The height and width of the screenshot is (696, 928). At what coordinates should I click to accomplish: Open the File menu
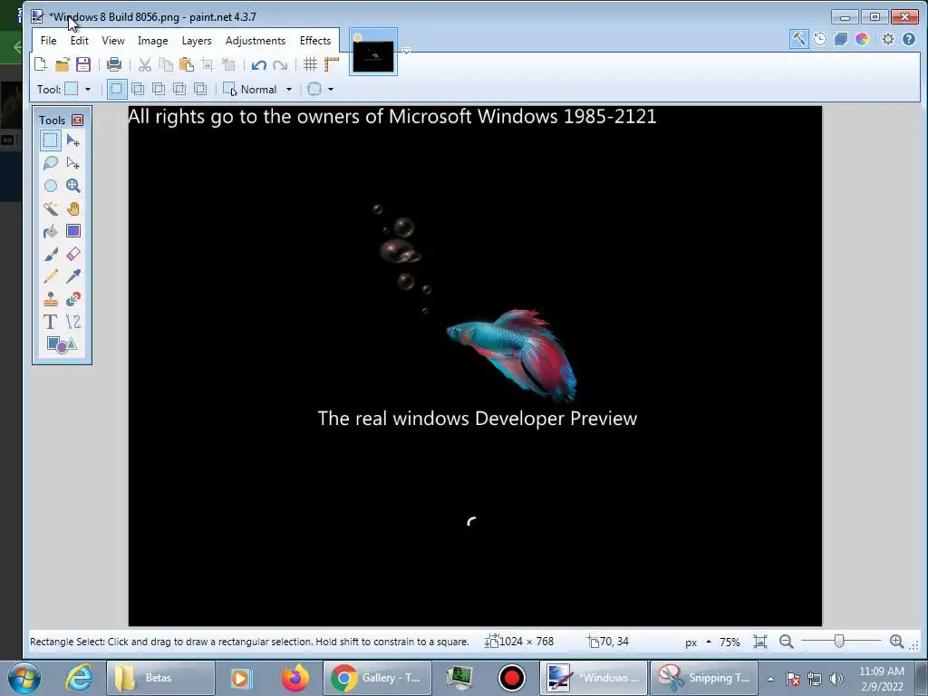click(49, 41)
